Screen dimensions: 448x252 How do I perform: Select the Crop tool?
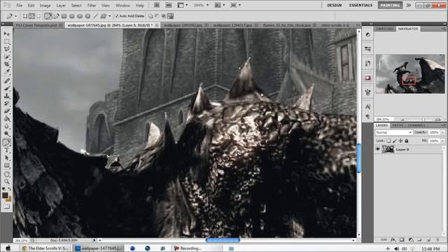tap(7, 64)
